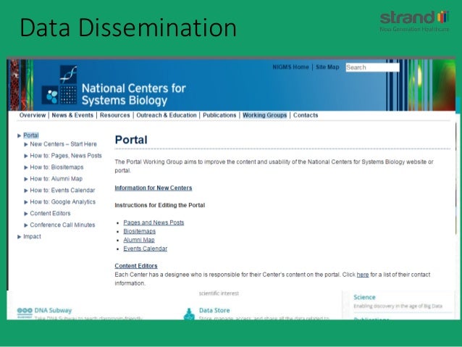The height and width of the screenshot is (347, 462).
Task: Click the DNA Subway icon
Action: tap(25, 312)
